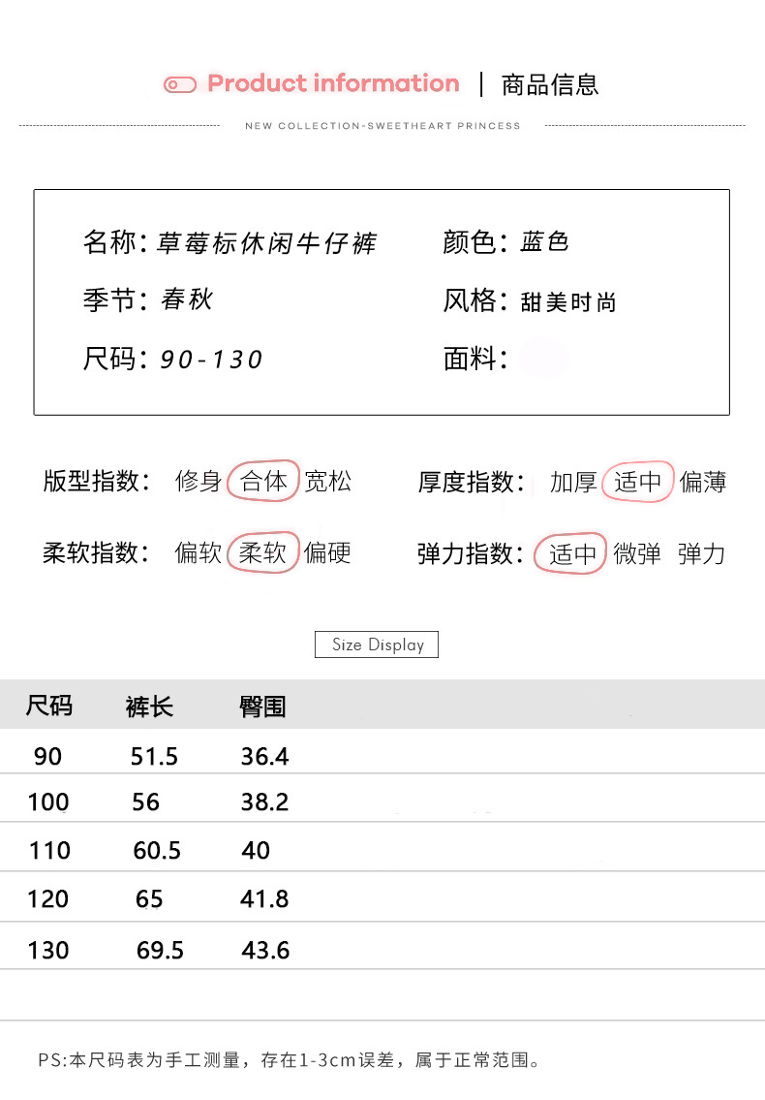Screen dimensions: 765x1100
Task: Select the size 90 row
Action: 47,756
